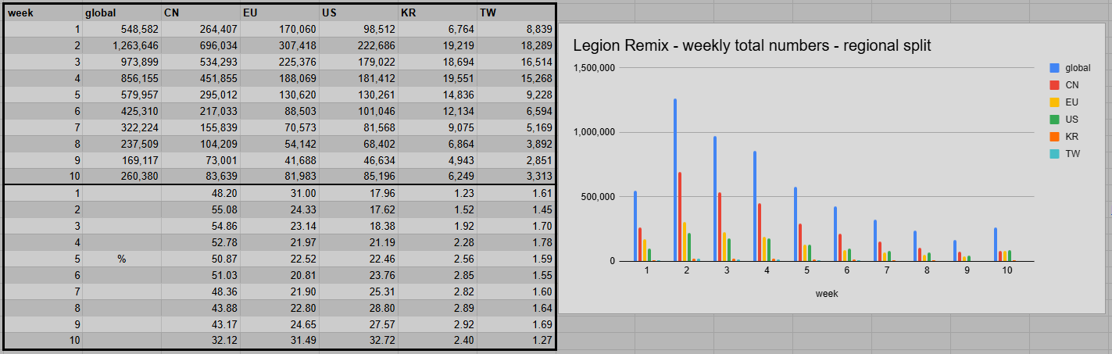Click the '%' label cell

click(x=121, y=259)
